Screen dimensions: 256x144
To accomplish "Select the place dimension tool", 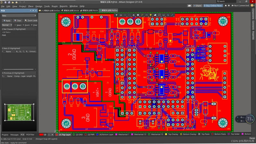I will coord(164,15).
